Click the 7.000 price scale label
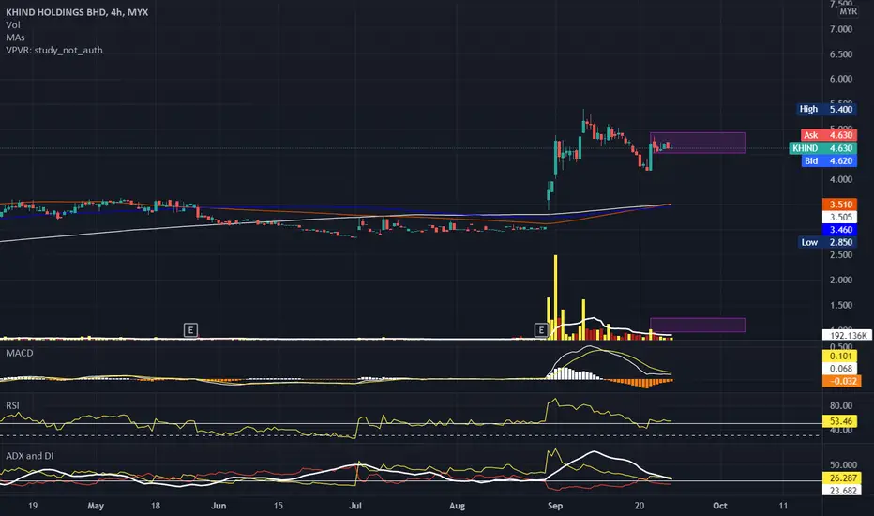The image size is (874, 516). click(840, 29)
